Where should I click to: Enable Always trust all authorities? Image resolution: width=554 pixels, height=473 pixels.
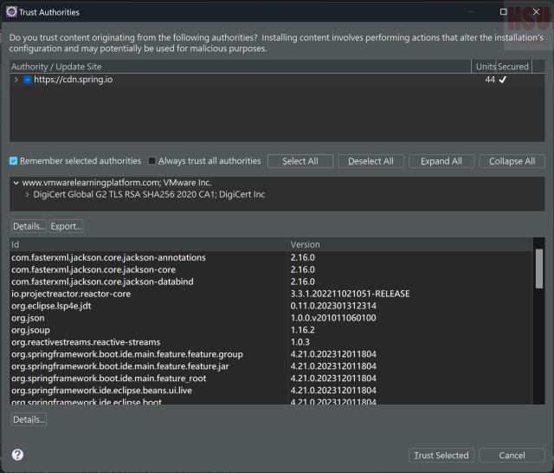pyautogui.click(x=152, y=161)
